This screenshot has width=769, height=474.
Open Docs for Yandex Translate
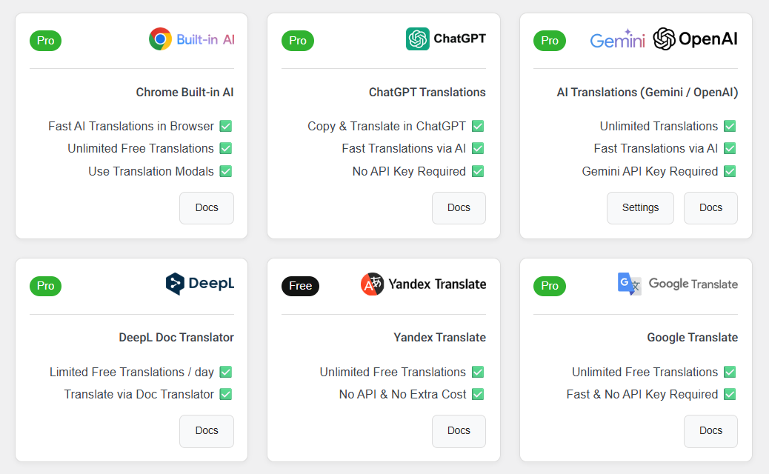pyautogui.click(x=459, y=431)
